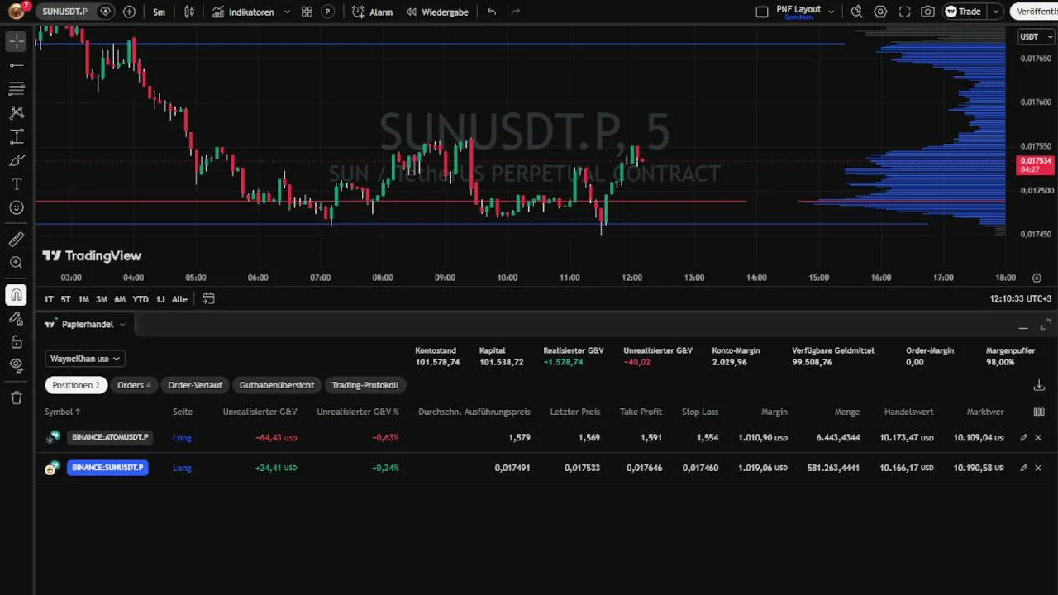Edit the BINANCE:ATOMUSDT.P position with pencil icon
Viewport: 1058px width, 595px height.
[1023, 438]
